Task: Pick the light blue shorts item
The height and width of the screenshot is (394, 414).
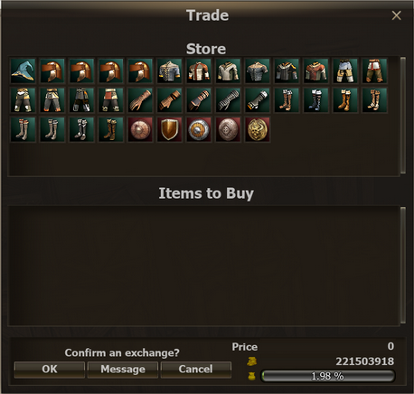Action: coord(345,71)
